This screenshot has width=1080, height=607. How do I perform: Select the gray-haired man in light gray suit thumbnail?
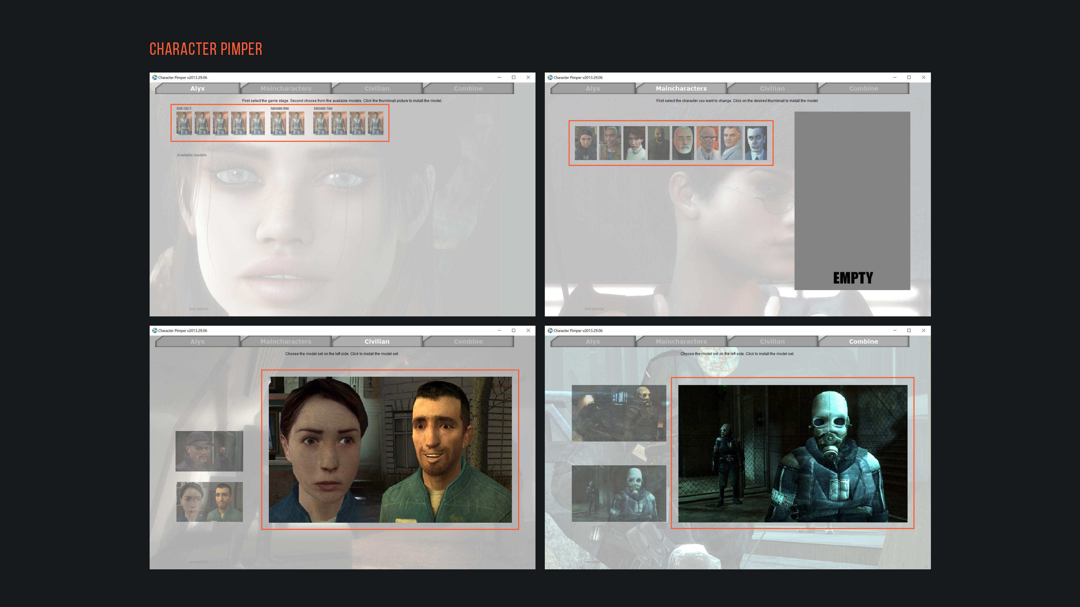(732, 143)
